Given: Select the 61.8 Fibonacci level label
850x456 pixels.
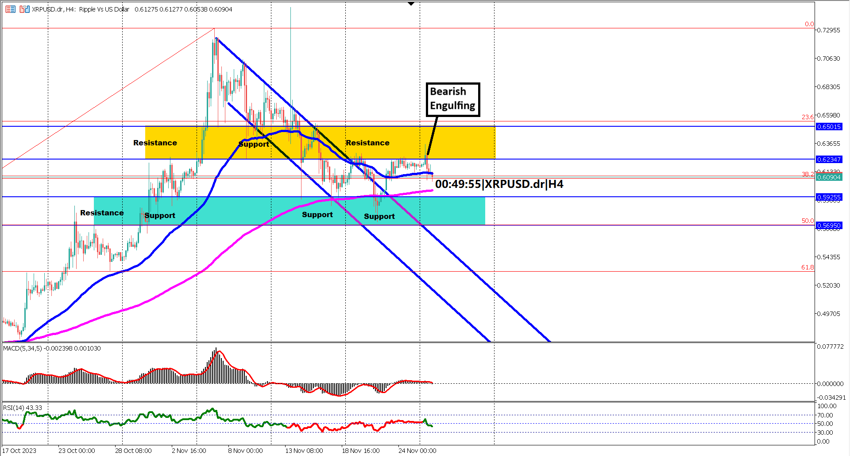Looking at the screenshot, I should coord(808,267).
